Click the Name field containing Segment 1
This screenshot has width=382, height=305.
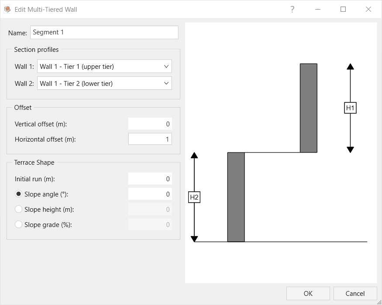(x=104, y=32)
